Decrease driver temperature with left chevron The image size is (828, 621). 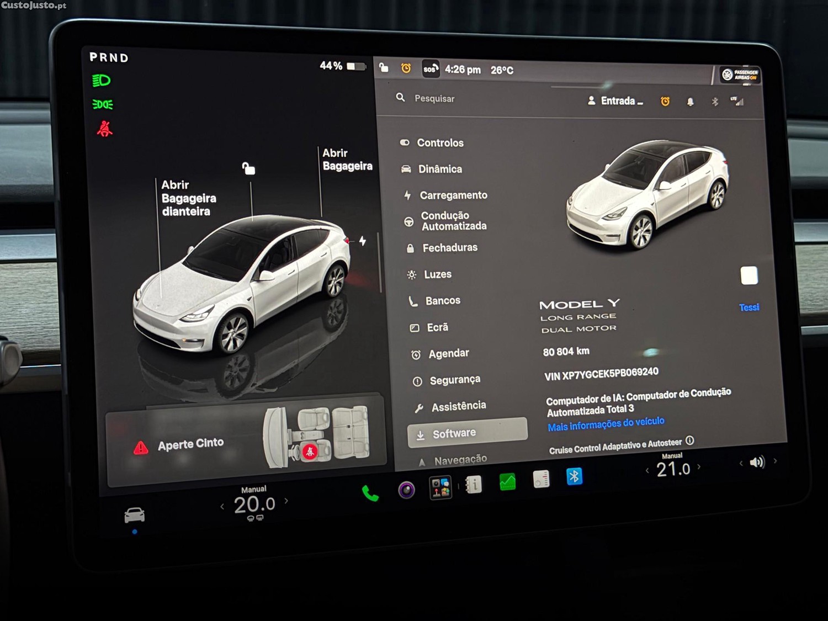[x=222, y=506]
